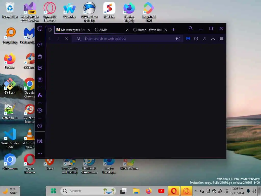Switch to the Malwarebytes Browser tab
Image resolution: width=261 pixels, height=196 pixels.
[71, 30]
